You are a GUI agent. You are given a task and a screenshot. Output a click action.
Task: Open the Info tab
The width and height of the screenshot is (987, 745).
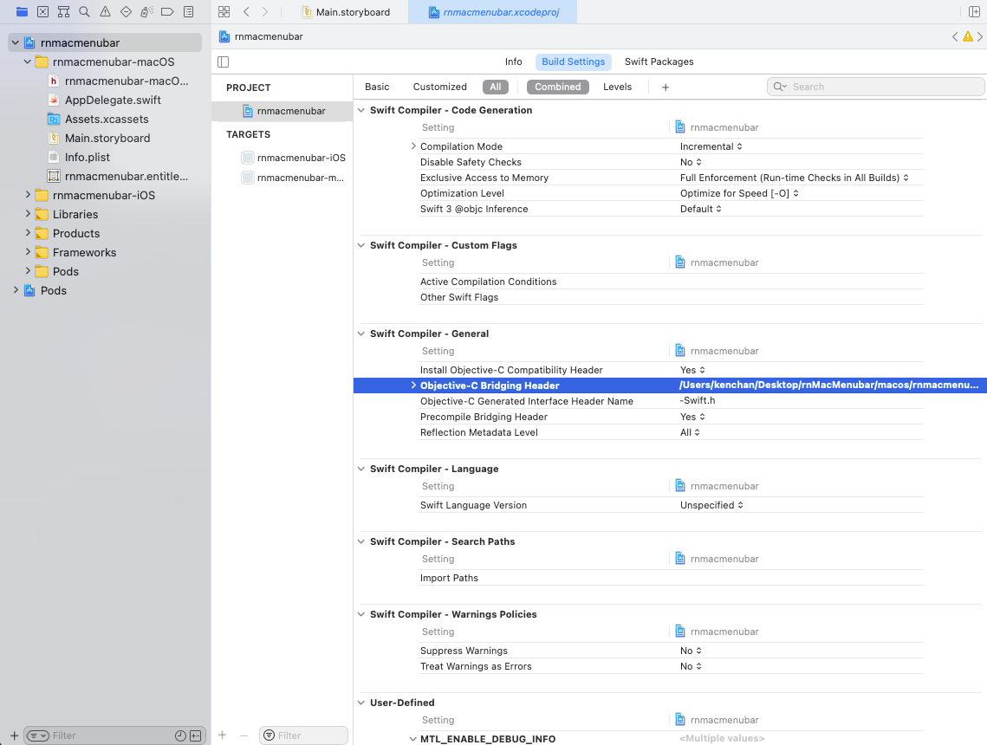coord(513,62)
